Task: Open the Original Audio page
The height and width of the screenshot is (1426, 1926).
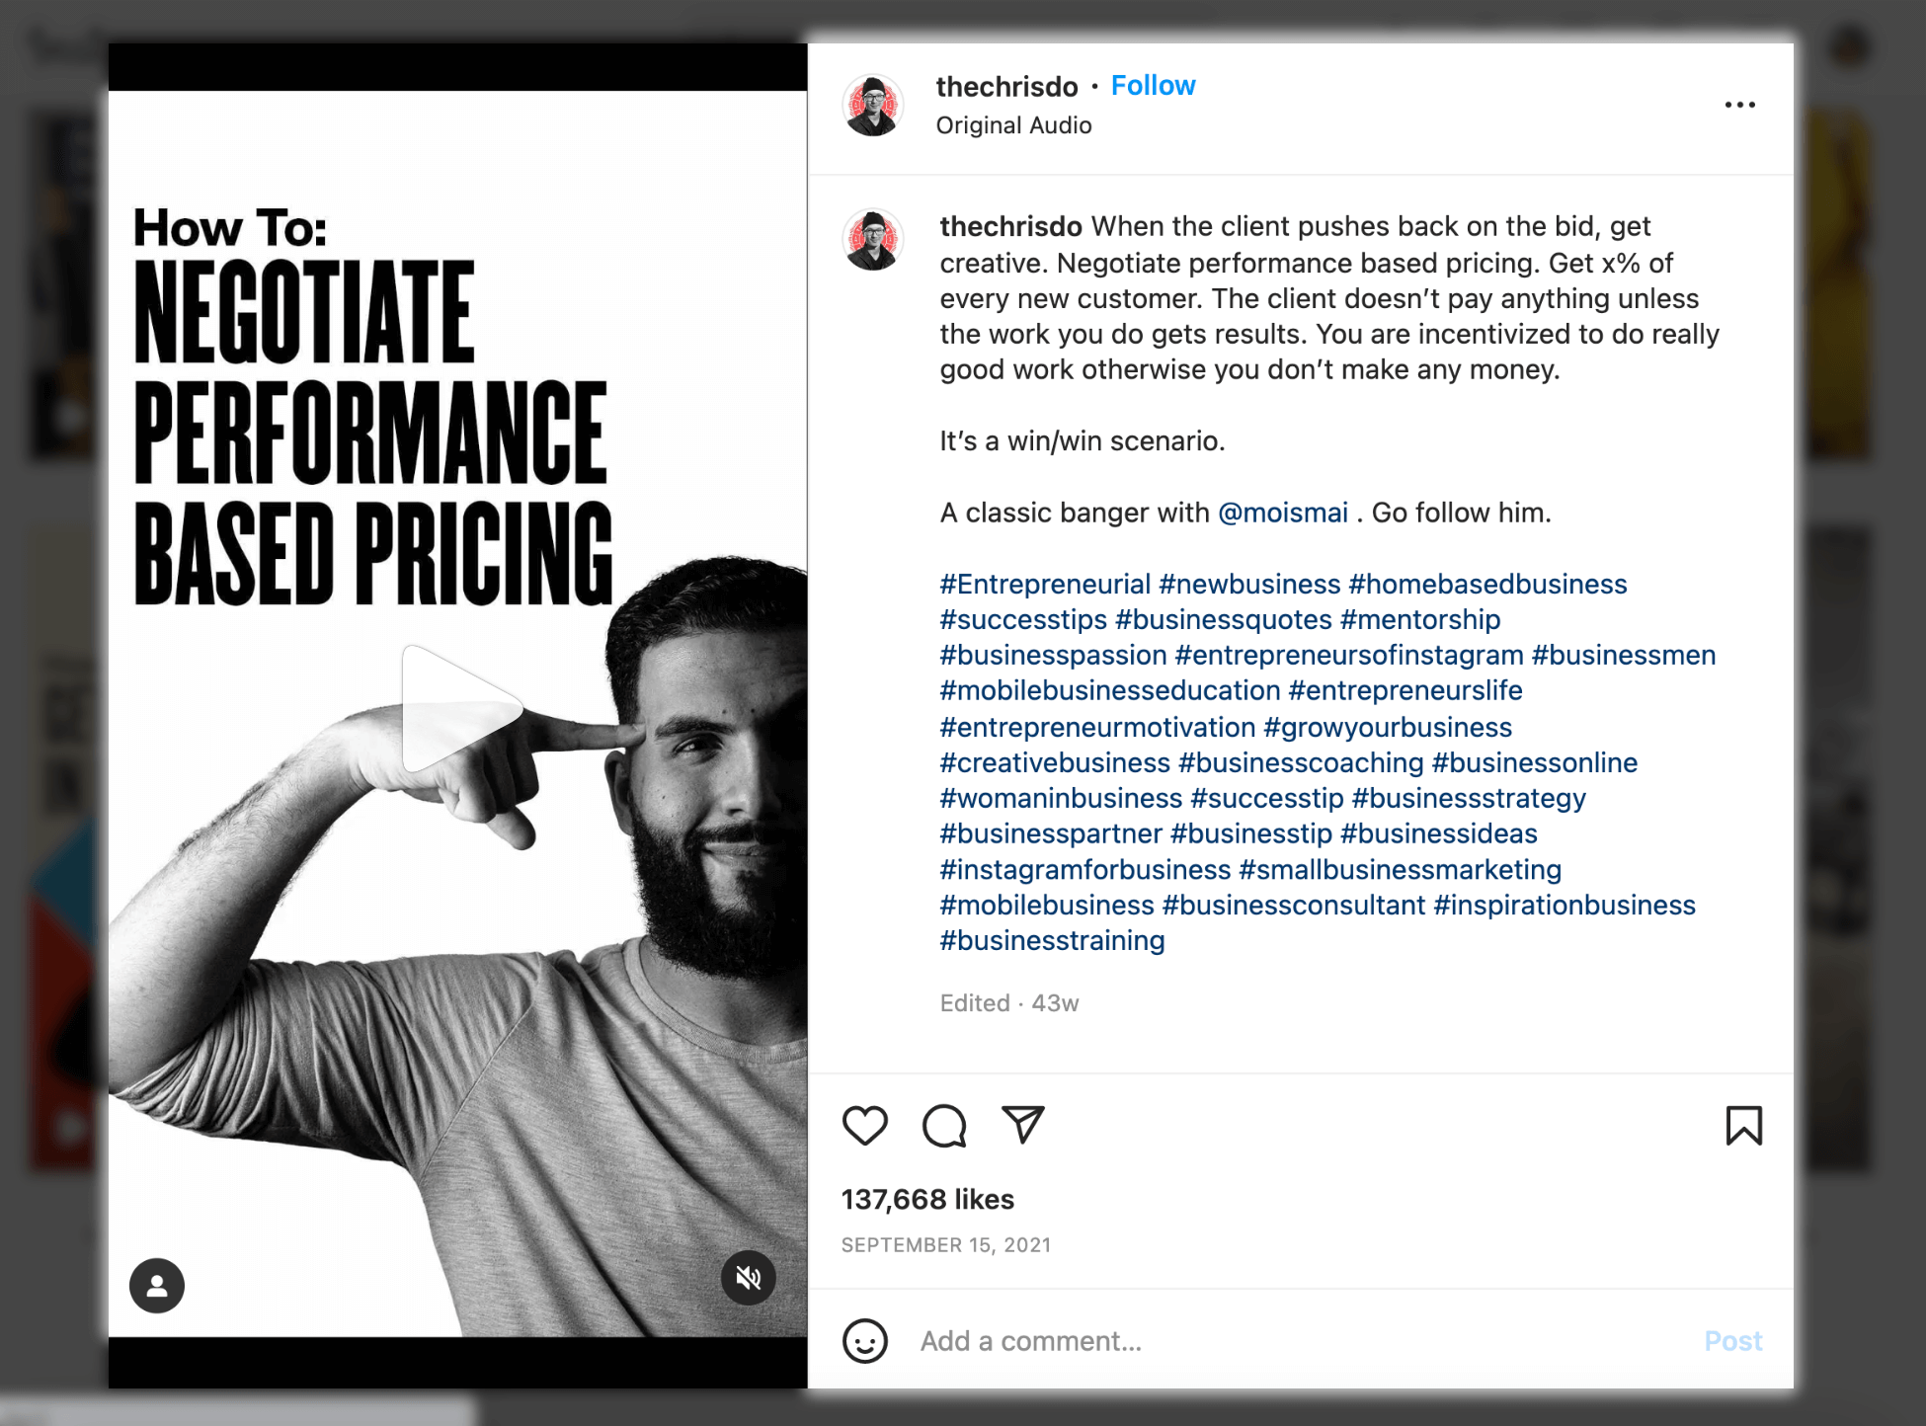Action: coord(1013,125)
